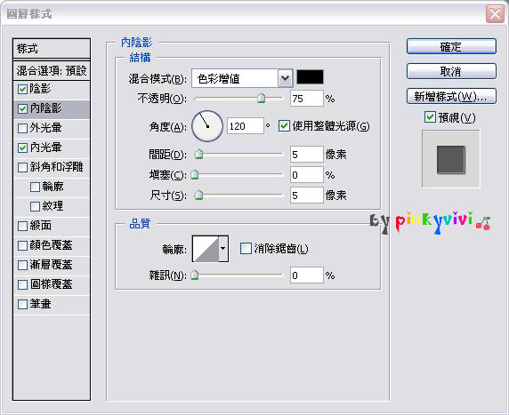Tick the 紋理 texture sub-option checkbox

35,206
